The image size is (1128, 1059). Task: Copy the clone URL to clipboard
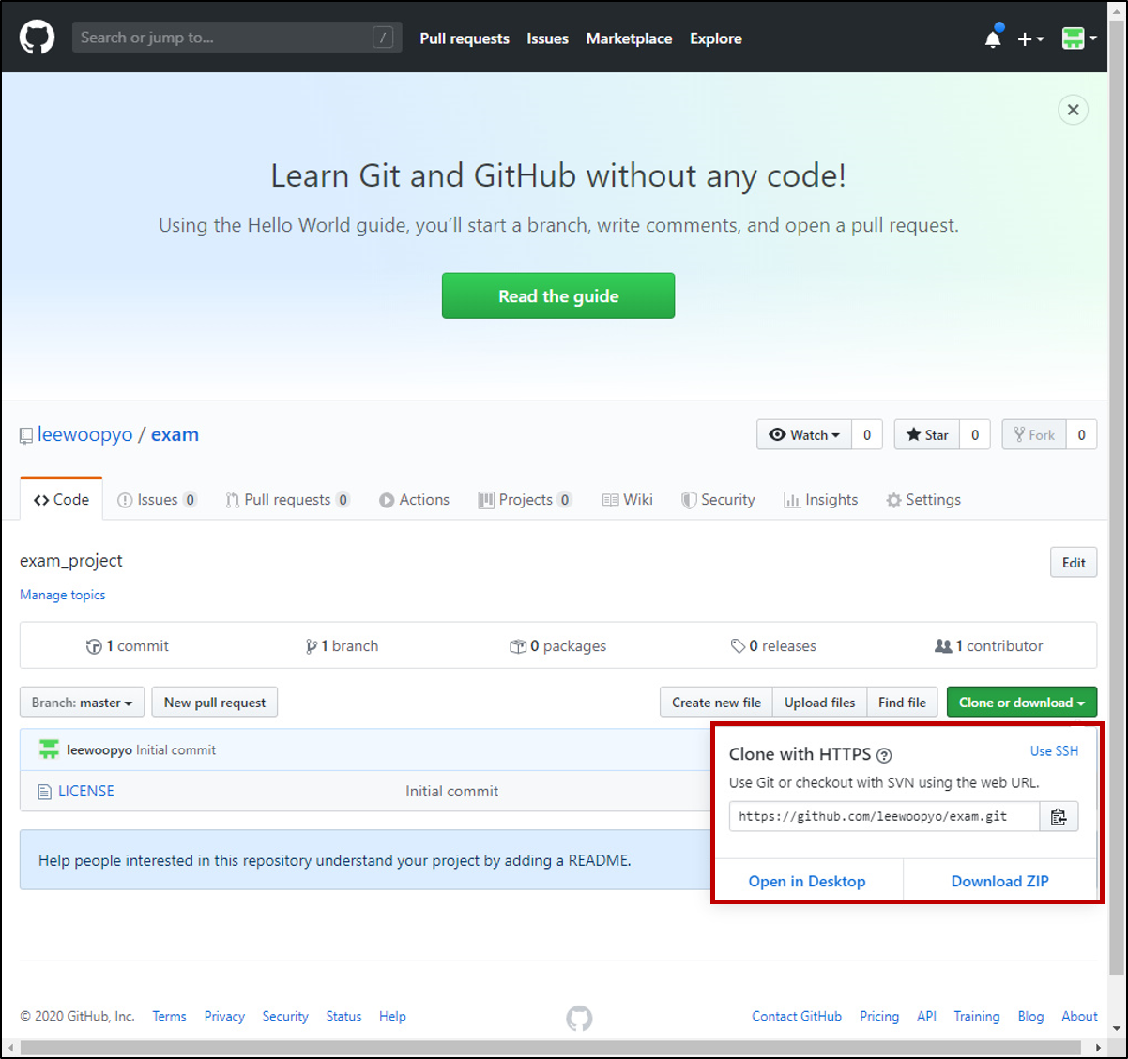pyautogui.click(x=1059, y=816)
